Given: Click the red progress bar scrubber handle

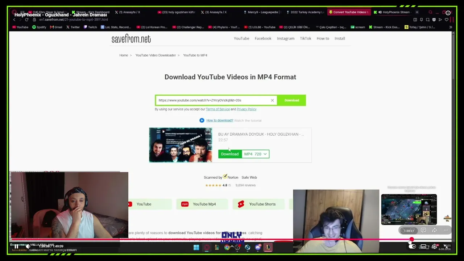Looking at the screenshot, I should (411, 240).
